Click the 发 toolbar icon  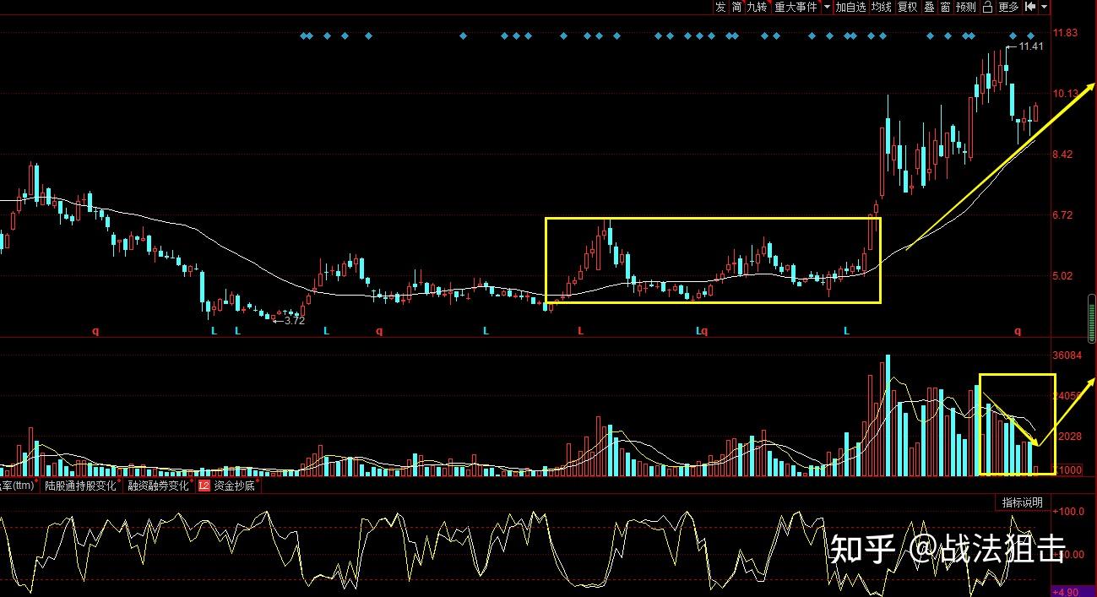pyautogui.click(x=720, y=7)
